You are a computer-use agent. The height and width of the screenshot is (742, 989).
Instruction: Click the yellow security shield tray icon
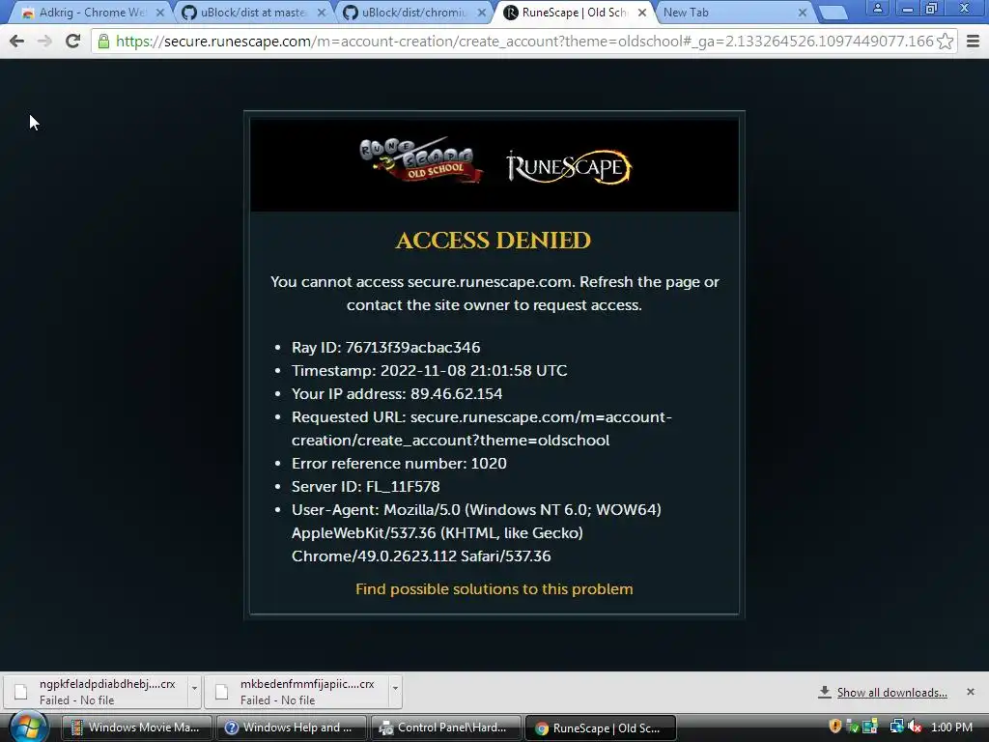pyautogui.click(x=834, y=727)
